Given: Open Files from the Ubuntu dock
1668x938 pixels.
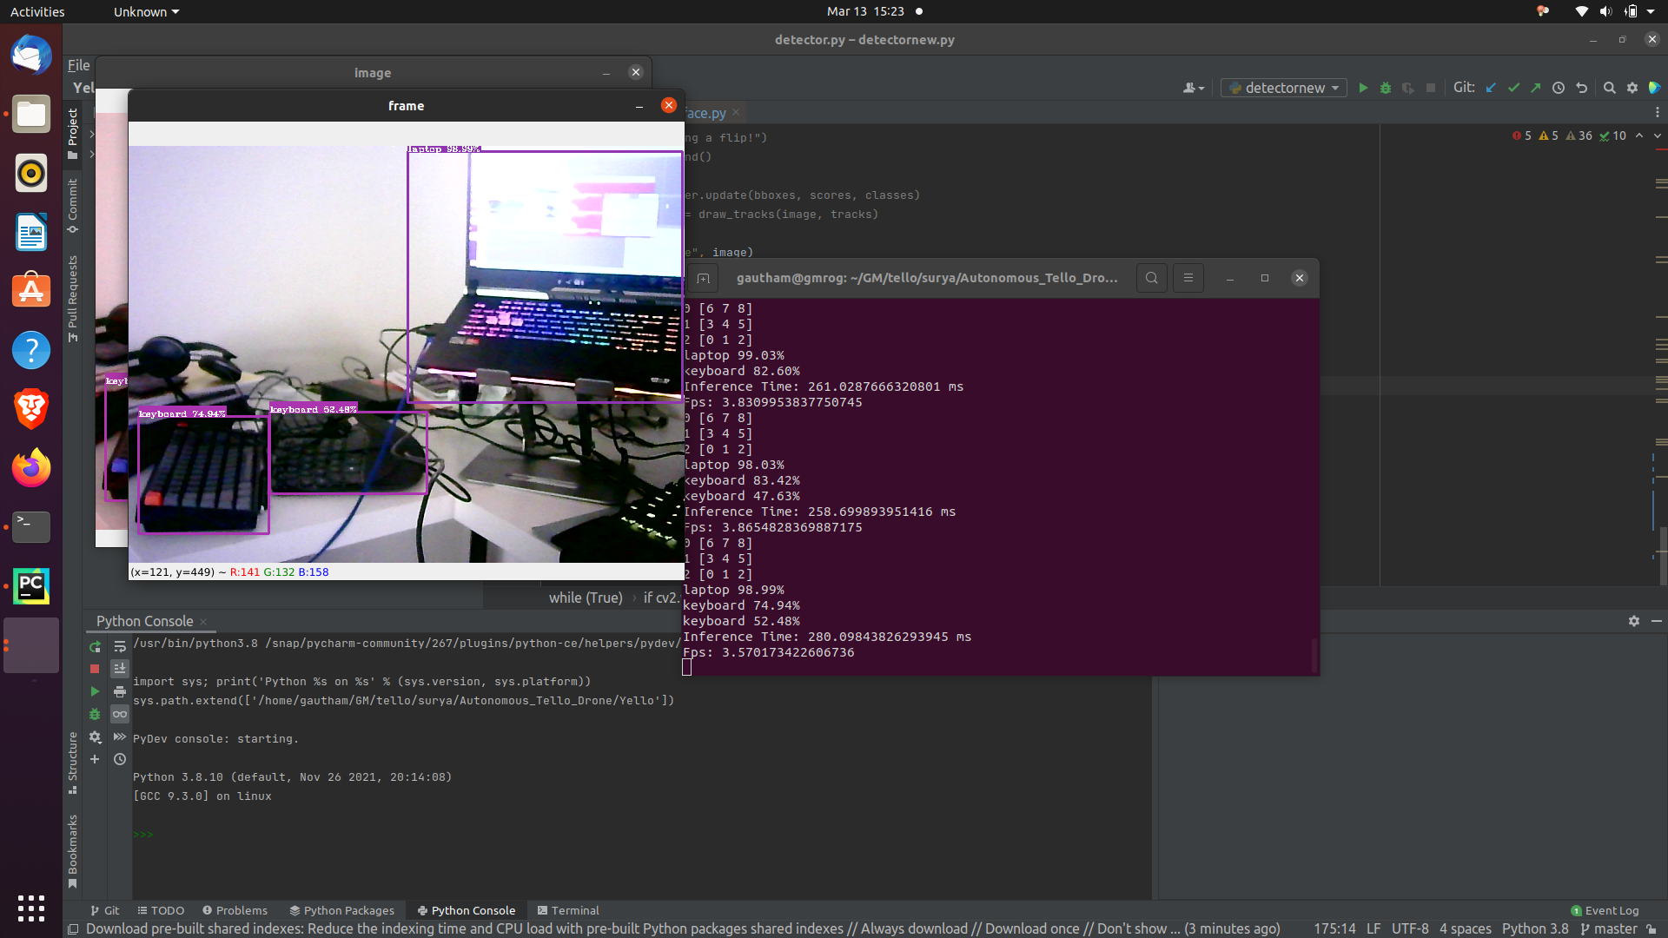Looking at the screenshot, I should tap(31, 115).
